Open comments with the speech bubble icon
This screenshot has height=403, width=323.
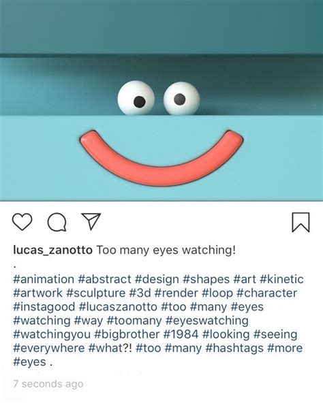point(57,223)
